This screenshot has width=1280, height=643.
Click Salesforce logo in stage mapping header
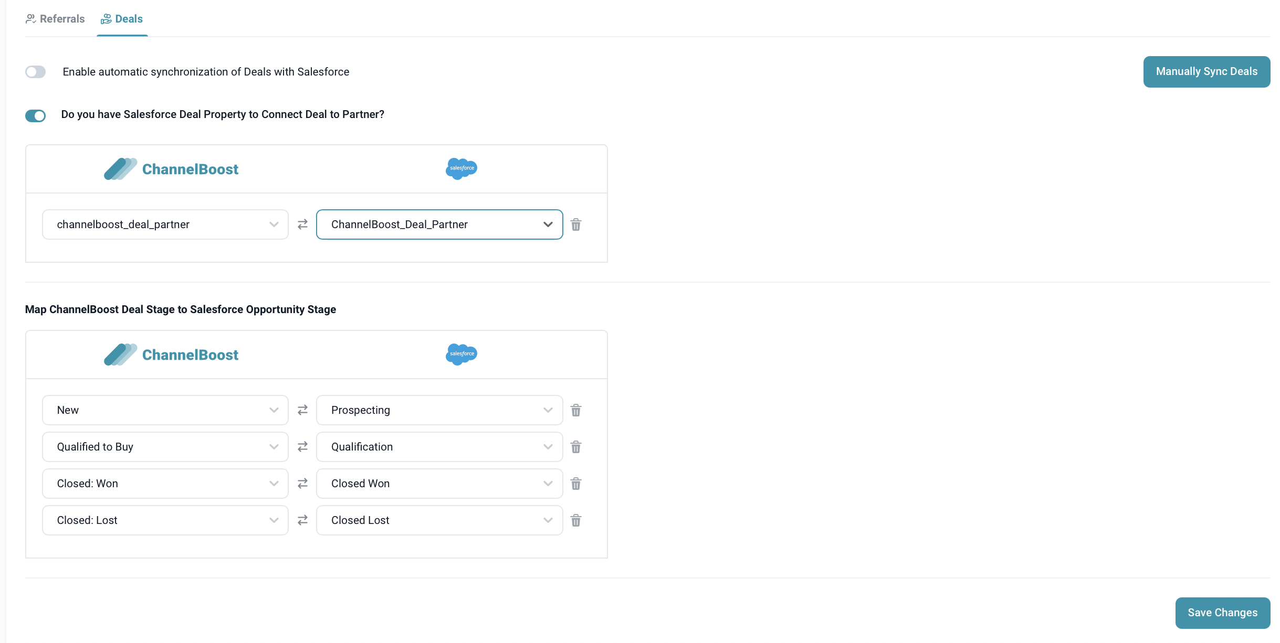(x=461, y=355)
